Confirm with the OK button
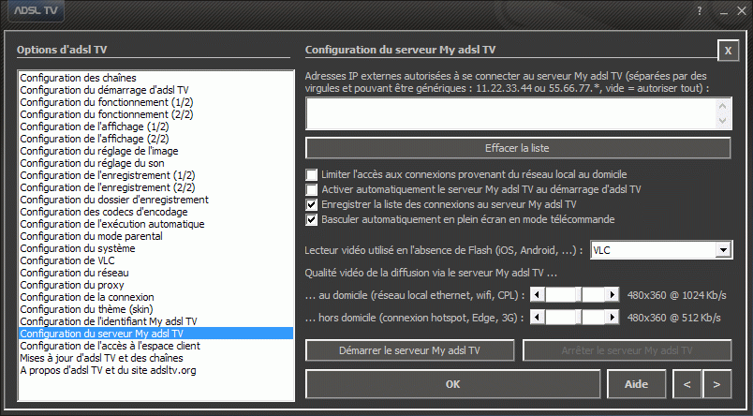Screen dimensions: 753x416 [453, 384]
